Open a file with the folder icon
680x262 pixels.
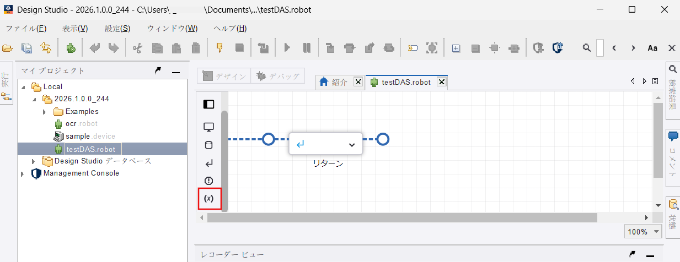(x=7, y=48)
